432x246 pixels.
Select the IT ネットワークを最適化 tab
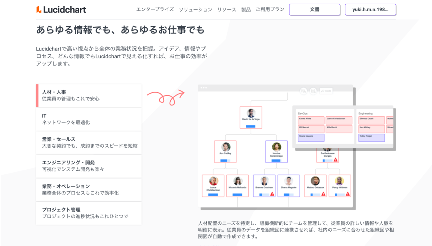(x=89, y=119)
